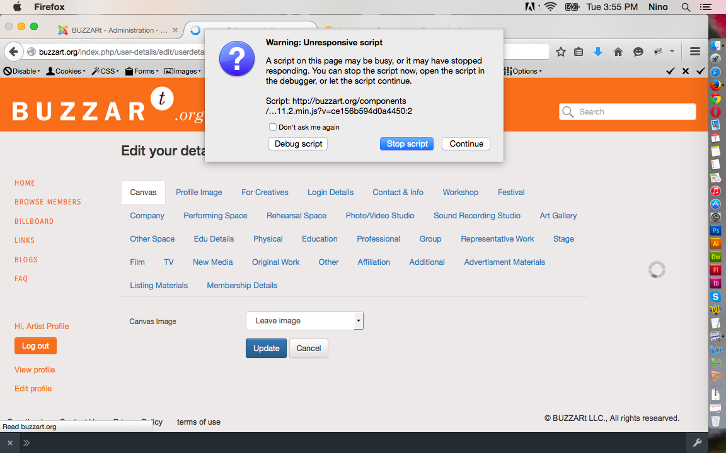Launch Dreamweaver from the Dock
The width and height of the screenshot is (726, 453).
coord(716,257)
